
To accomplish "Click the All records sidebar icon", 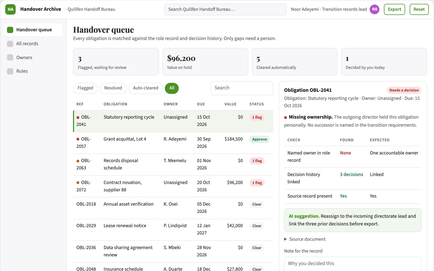I will coord(10,44).
